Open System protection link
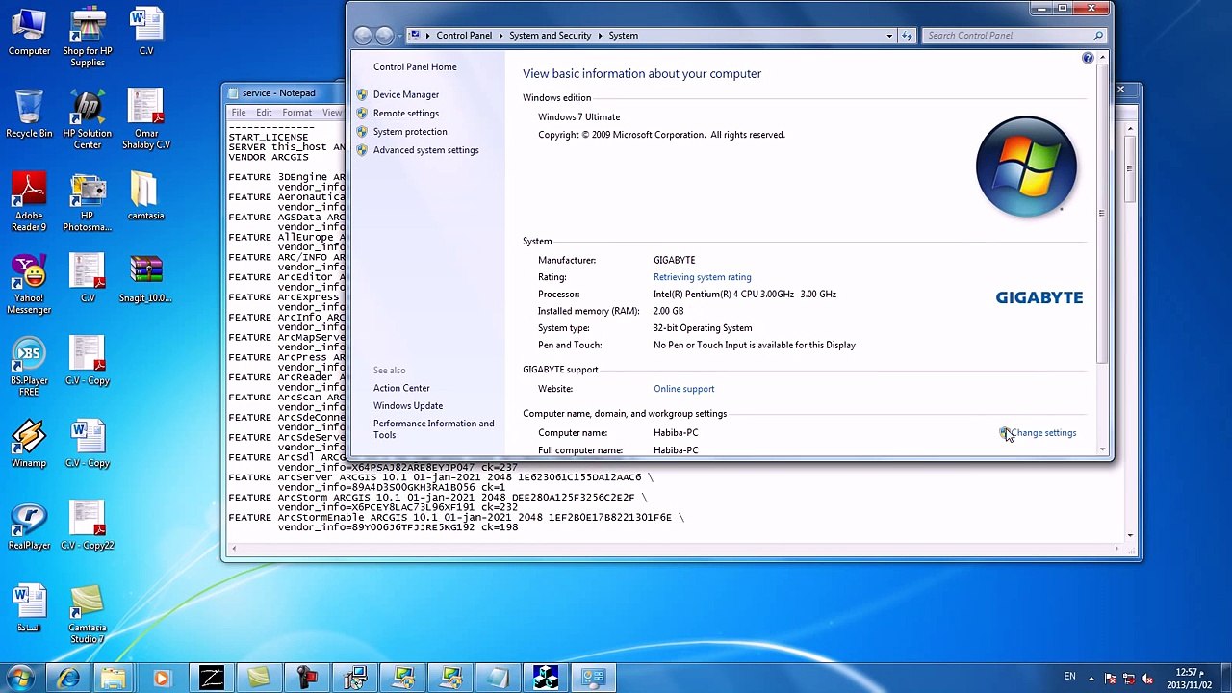 click(x=410, y=132)
